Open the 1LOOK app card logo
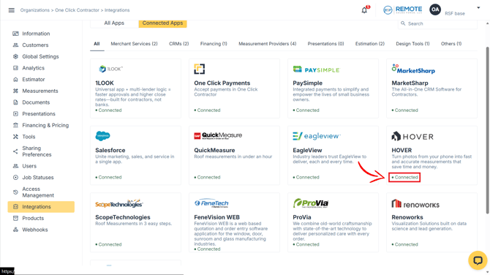The image size is (490, 275). click(x=110, y=69)
